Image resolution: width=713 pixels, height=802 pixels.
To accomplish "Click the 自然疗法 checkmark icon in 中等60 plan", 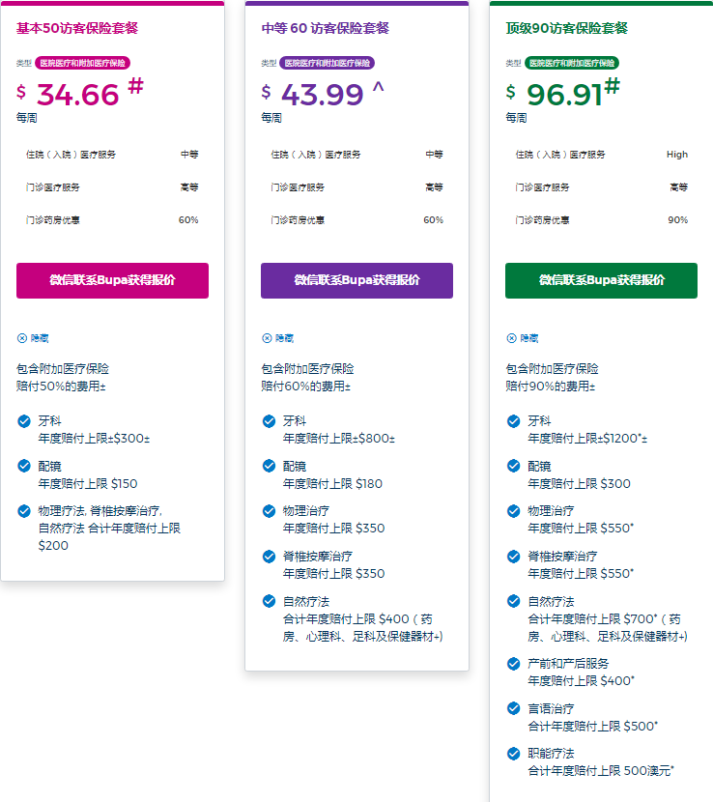I will coord(269,601).
